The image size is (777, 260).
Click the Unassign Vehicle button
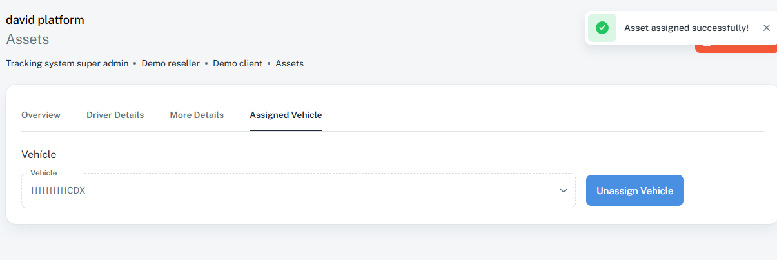tap(634, 190)
